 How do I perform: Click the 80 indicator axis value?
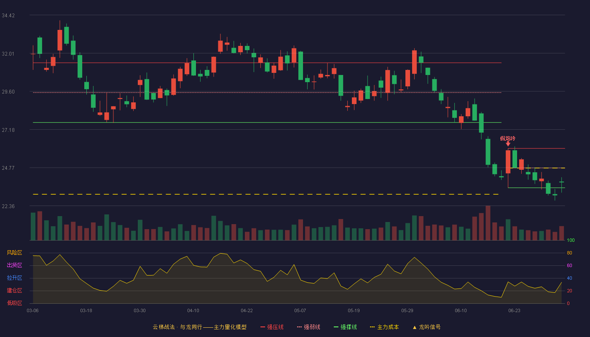point(569,253)
